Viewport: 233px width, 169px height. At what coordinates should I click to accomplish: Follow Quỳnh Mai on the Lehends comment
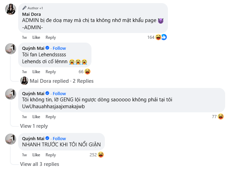coord(59,48)
